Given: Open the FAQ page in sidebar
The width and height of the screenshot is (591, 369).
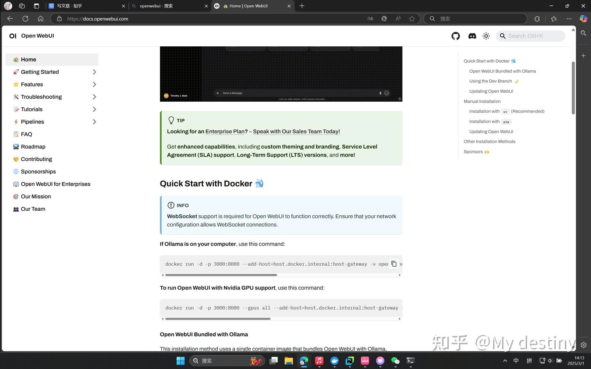Looking at the screenshot, I should pyautogui.click(x=26, y=134).
